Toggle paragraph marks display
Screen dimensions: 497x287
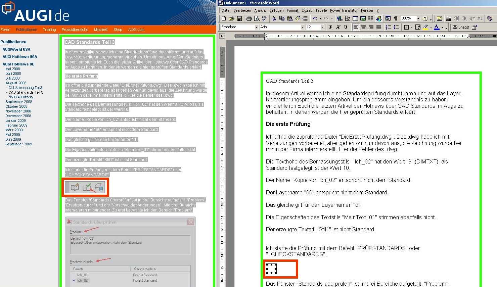point(396,18)
